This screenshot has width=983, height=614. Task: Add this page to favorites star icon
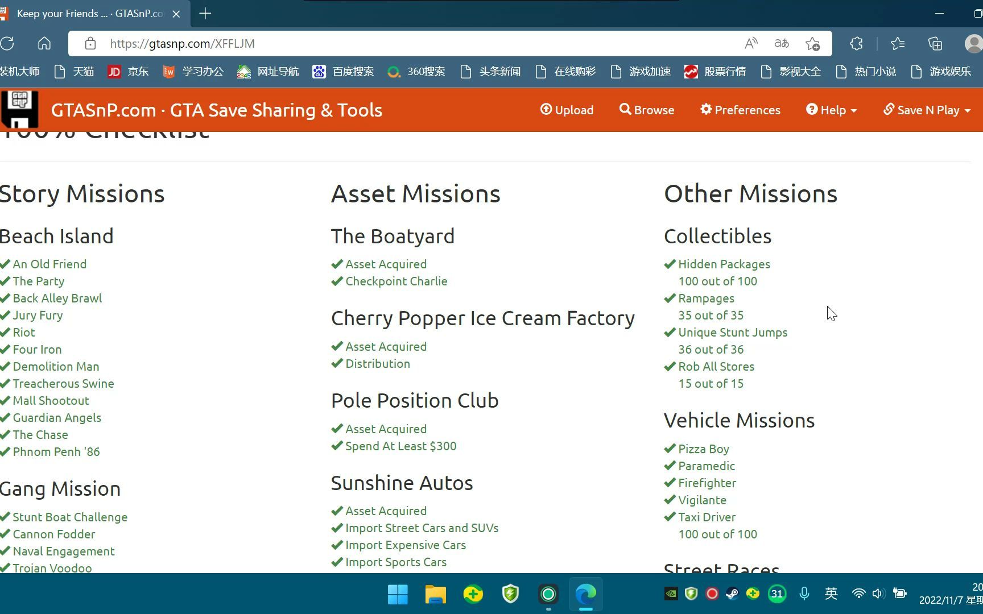[812, 43]
